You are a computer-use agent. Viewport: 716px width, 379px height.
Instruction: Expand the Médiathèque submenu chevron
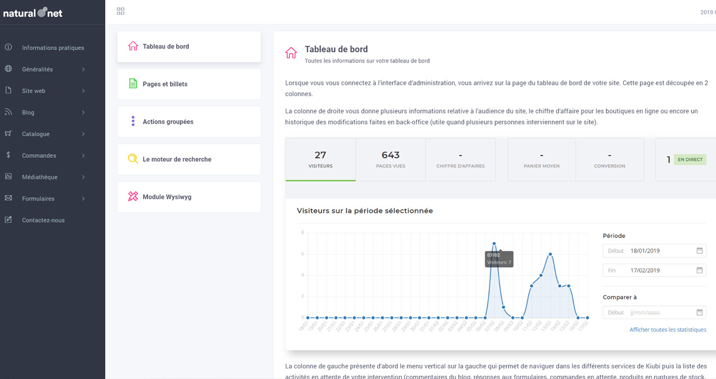coord(83,177)
